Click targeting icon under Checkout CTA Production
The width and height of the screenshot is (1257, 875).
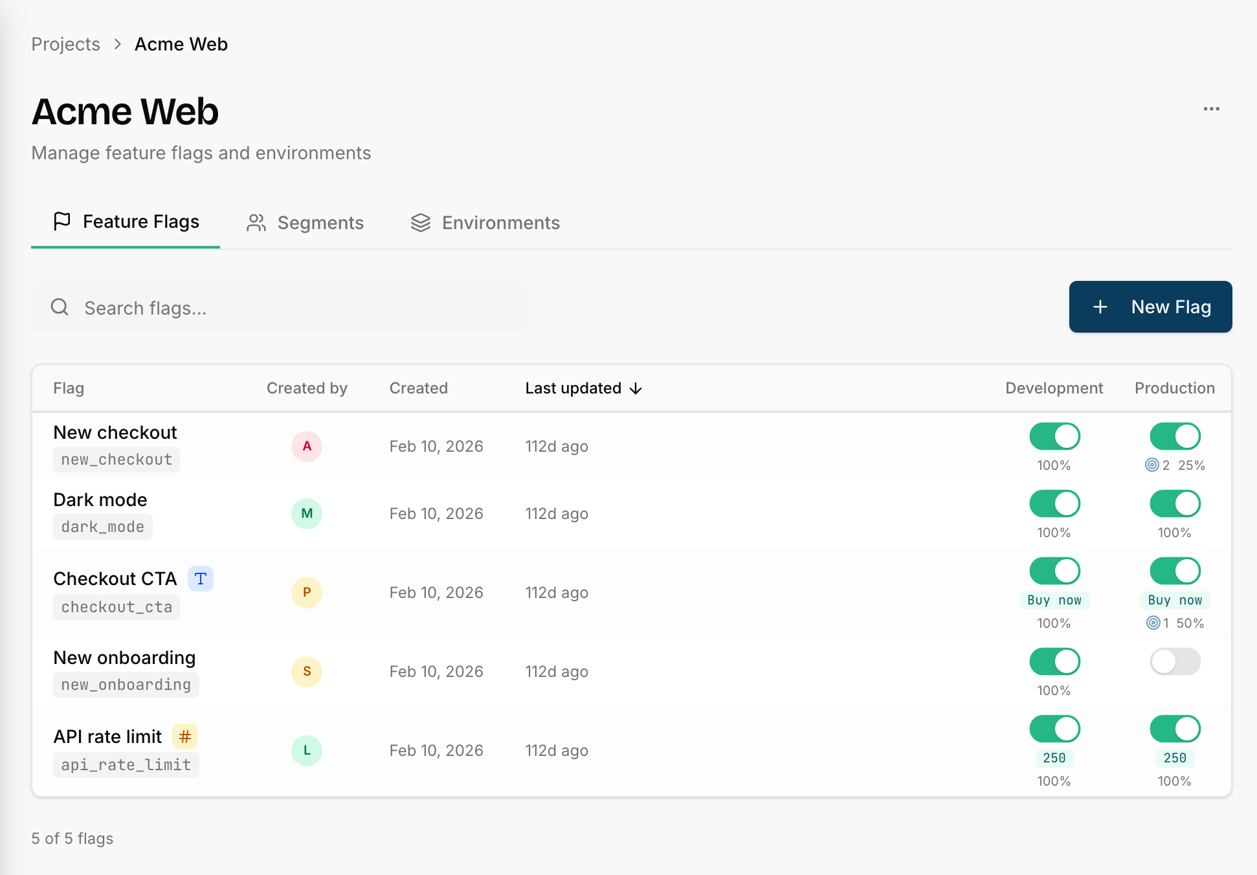tap(1153, 623)
